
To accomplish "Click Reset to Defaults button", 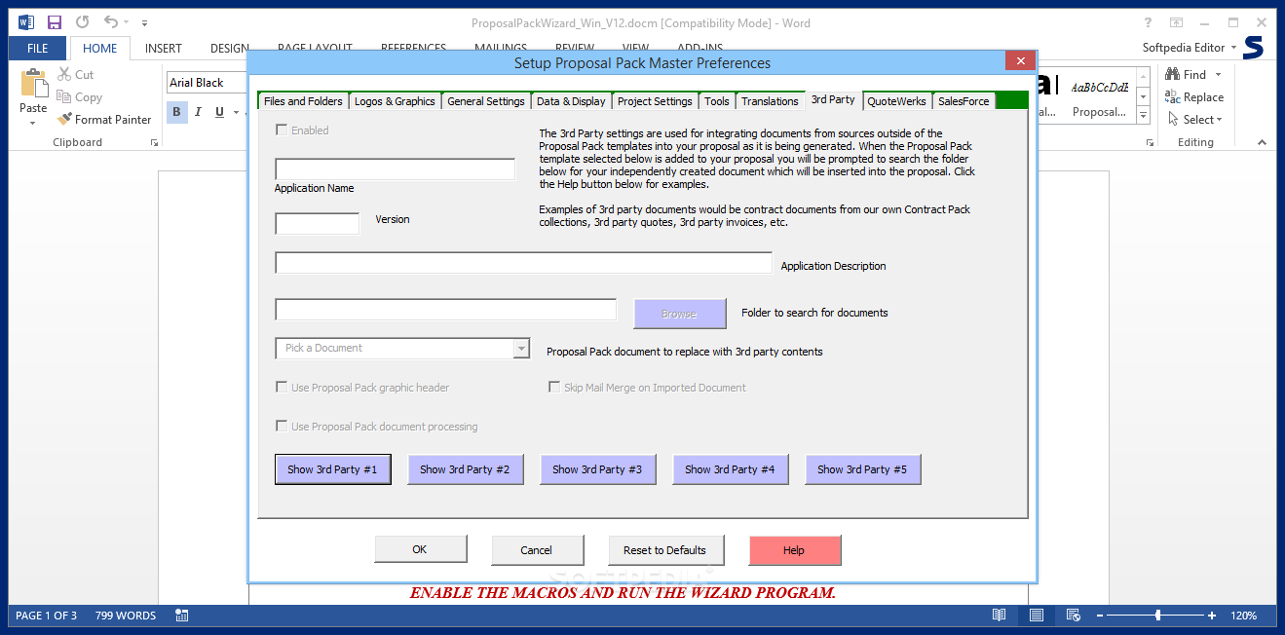I will click(664, 550).
